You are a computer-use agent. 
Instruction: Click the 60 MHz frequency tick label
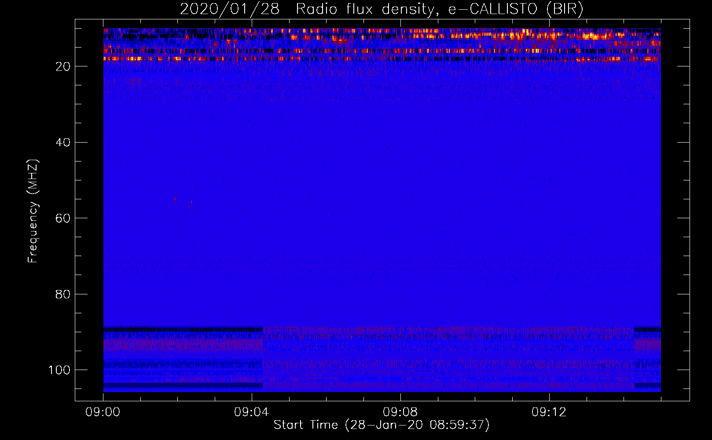(x=63, y=218)
